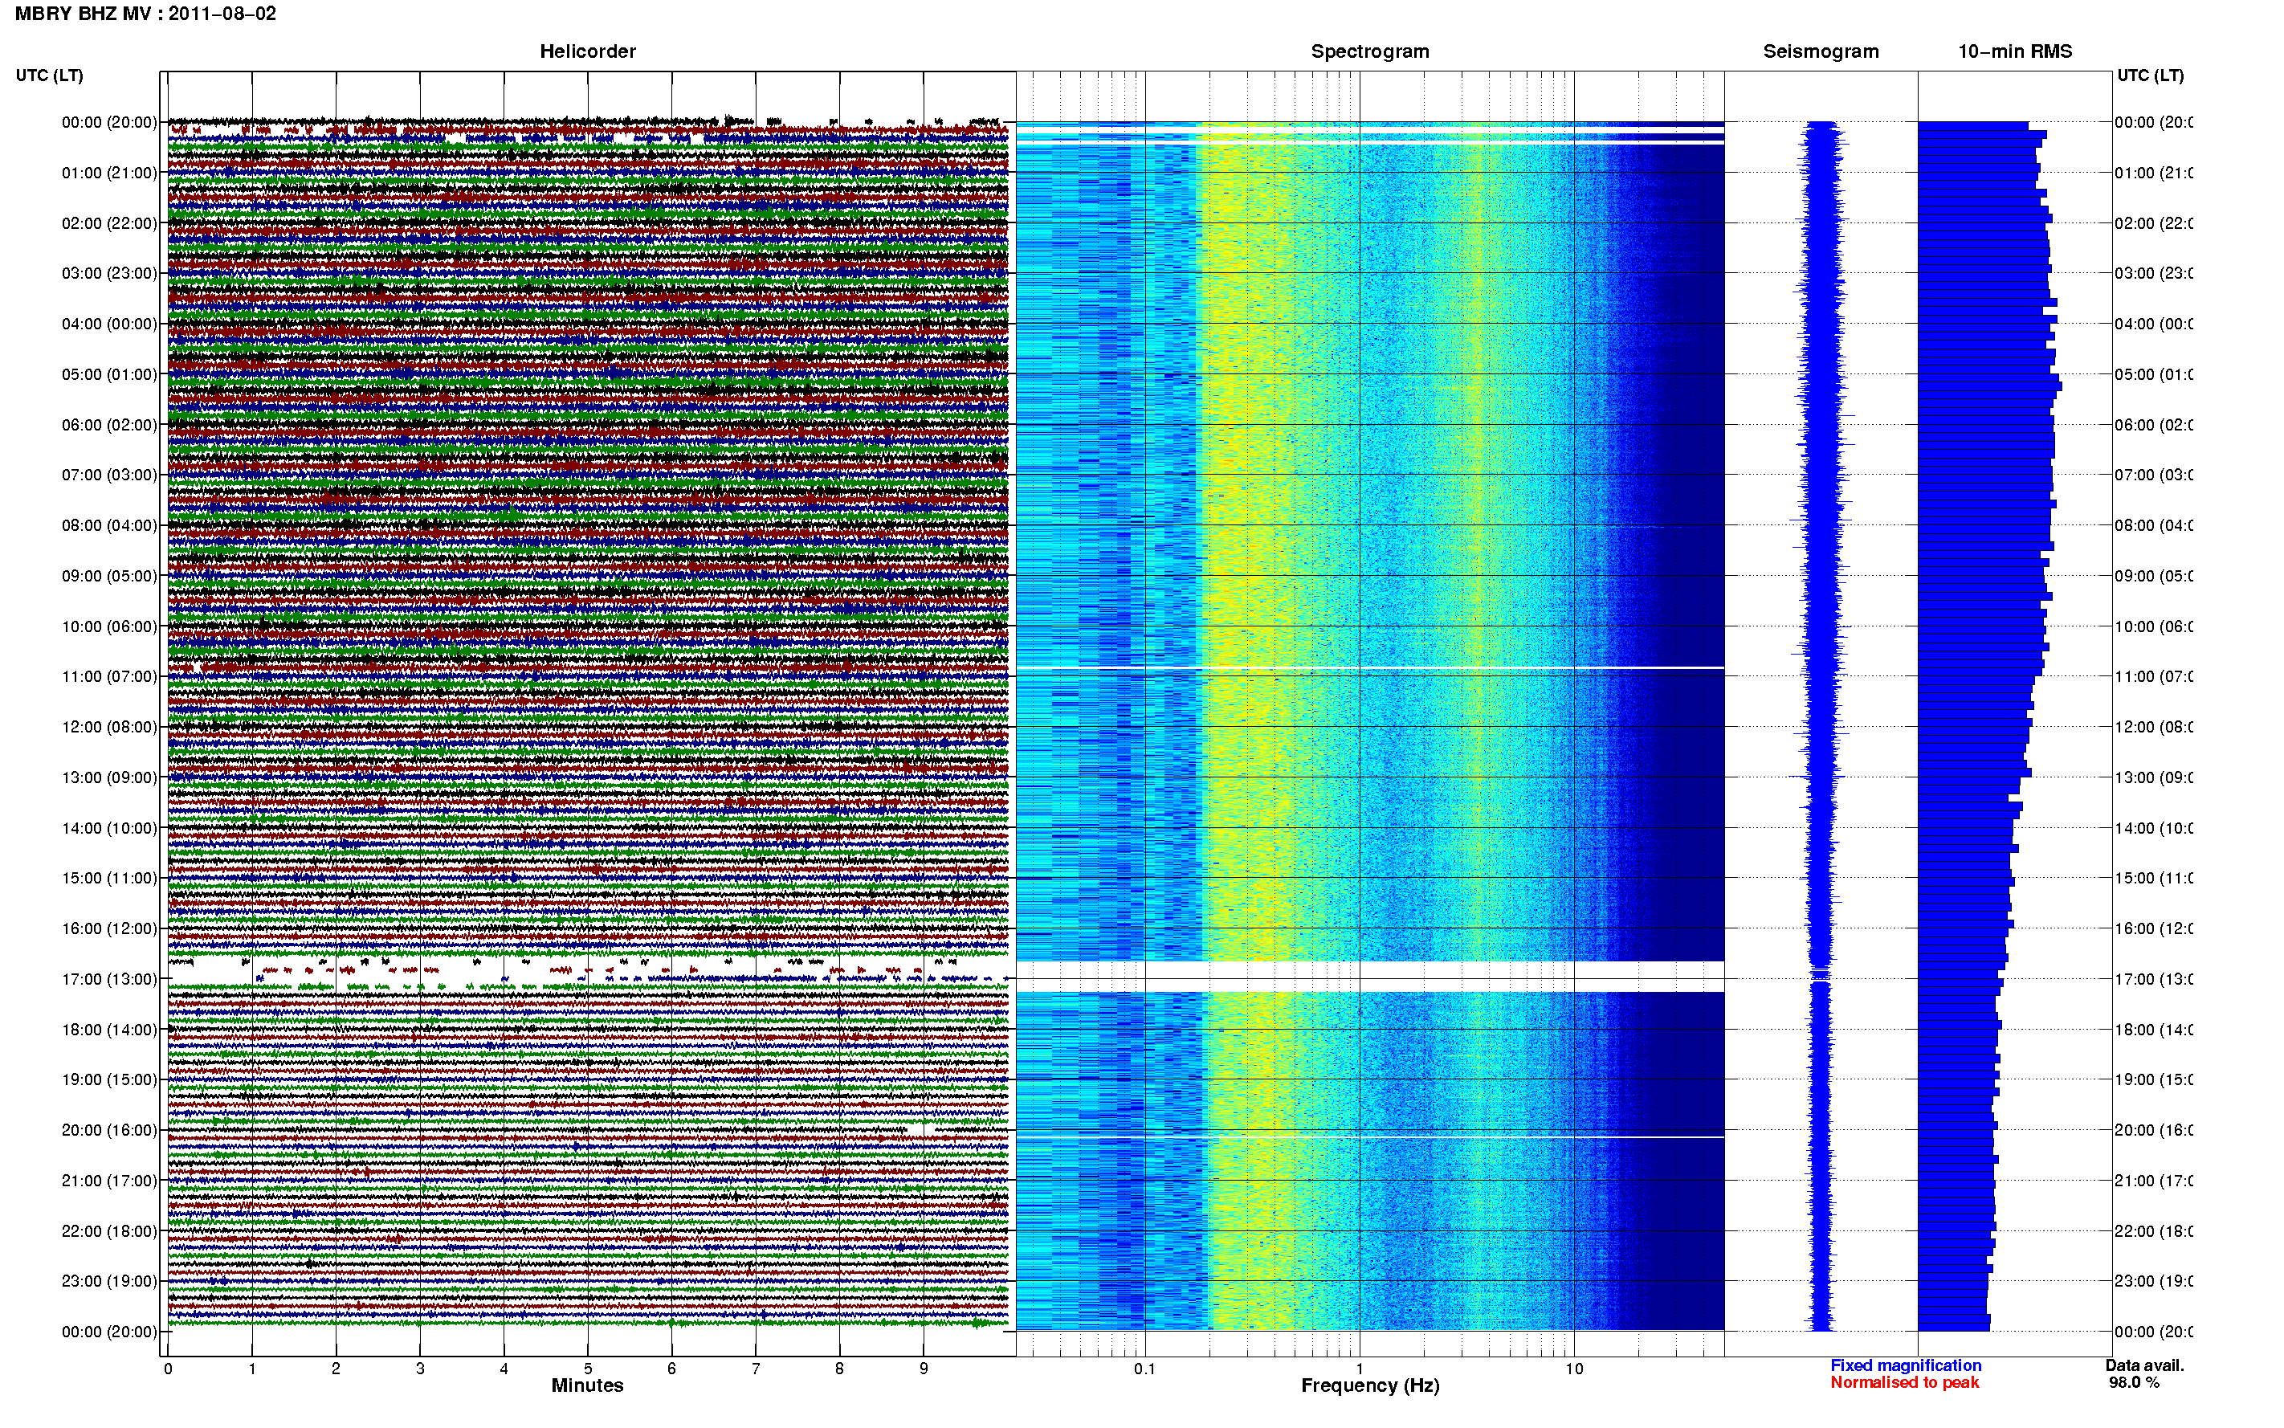
Task: Select "0.1" on the frequency axis
Action: coord(1144,1369)
